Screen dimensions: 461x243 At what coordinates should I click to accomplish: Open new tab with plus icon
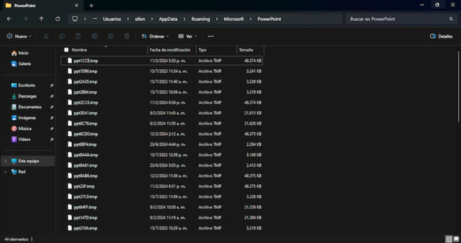[91, 5]
